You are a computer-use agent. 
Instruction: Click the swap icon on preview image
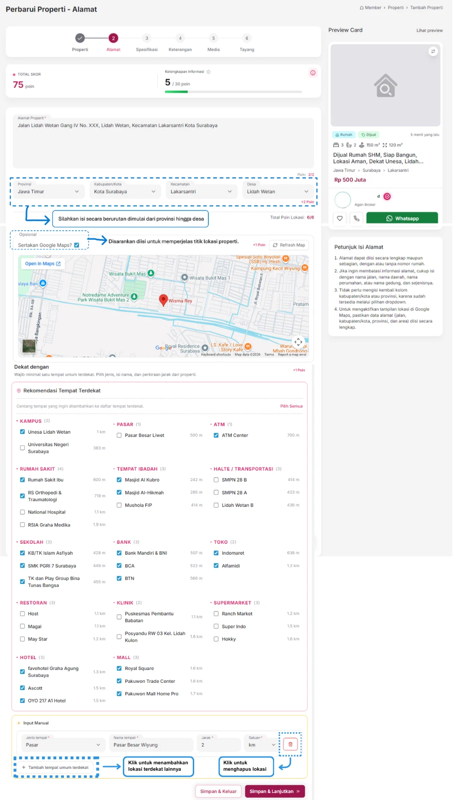pos(433,51)
